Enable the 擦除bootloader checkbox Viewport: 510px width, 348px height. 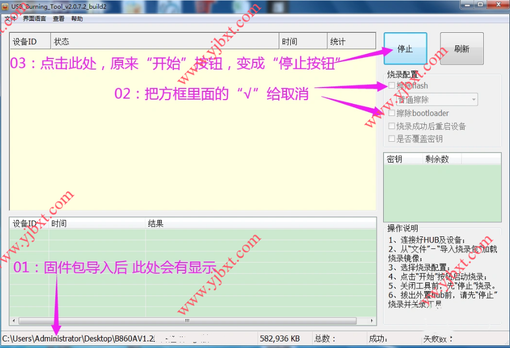(x=391, y=113)
